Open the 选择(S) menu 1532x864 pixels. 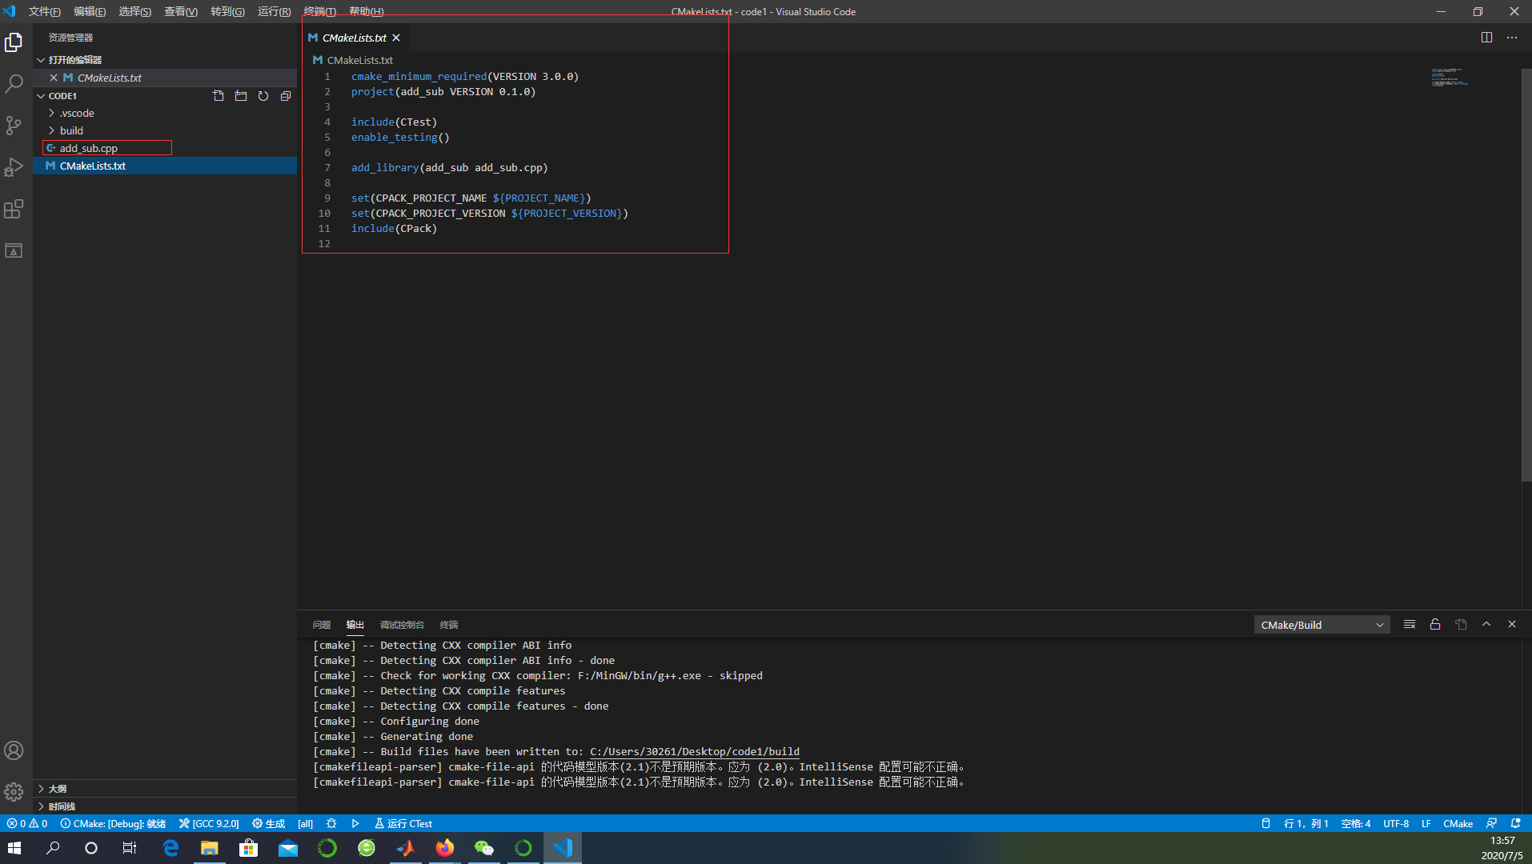pos(135,11)
